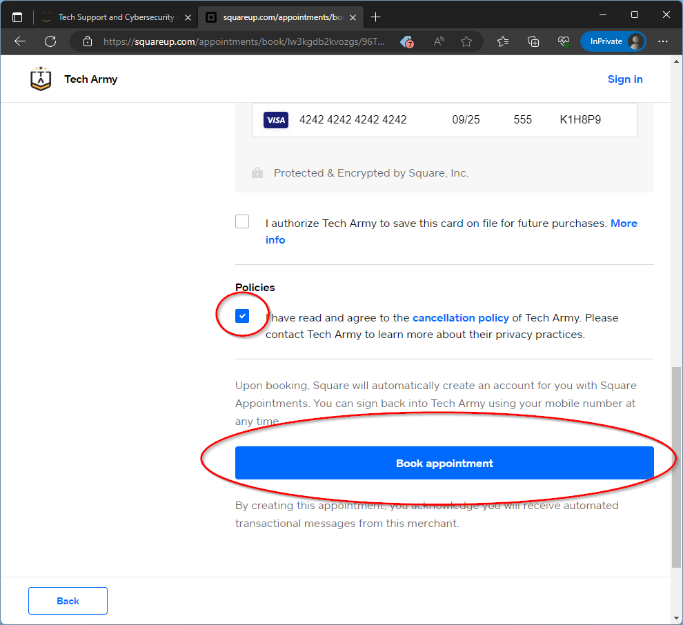
Task: Activate the Read aloud icon
Action: 439,41
